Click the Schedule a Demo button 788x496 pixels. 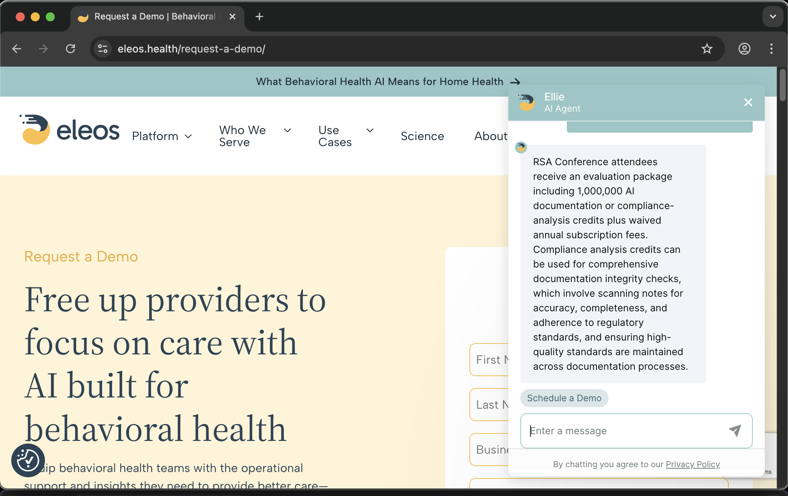[564, 398]
